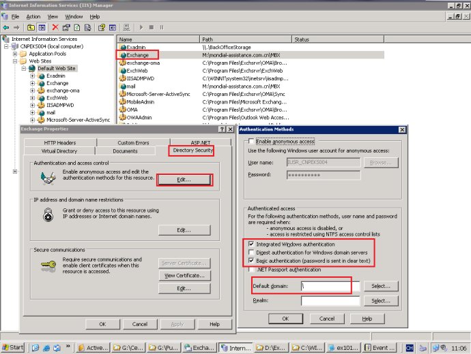The width and height of the screenshot is (471, 354).
Task: Click the View Certificate button
Action: [184, 276]
